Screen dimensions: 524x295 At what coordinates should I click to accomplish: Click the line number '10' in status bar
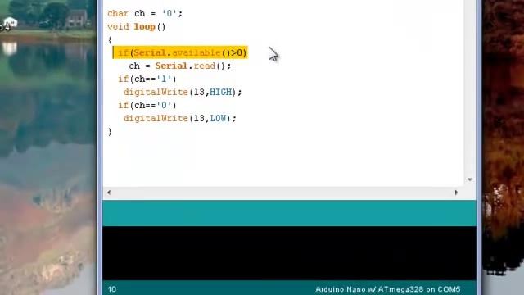click(112, 289)
